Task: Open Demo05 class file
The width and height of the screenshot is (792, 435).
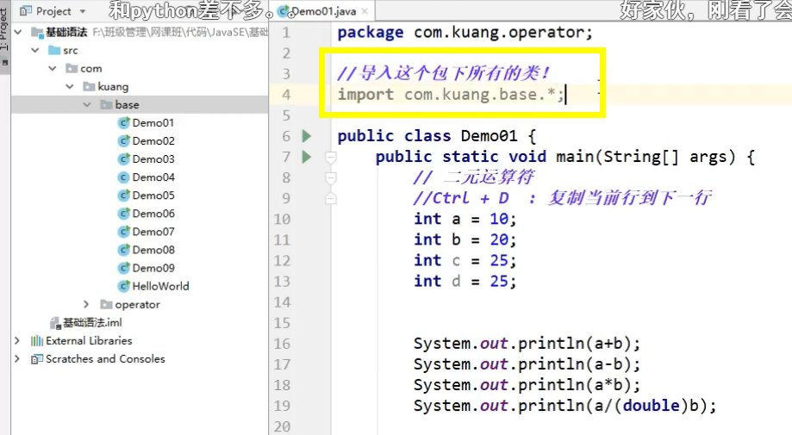Action: point(153,196)
